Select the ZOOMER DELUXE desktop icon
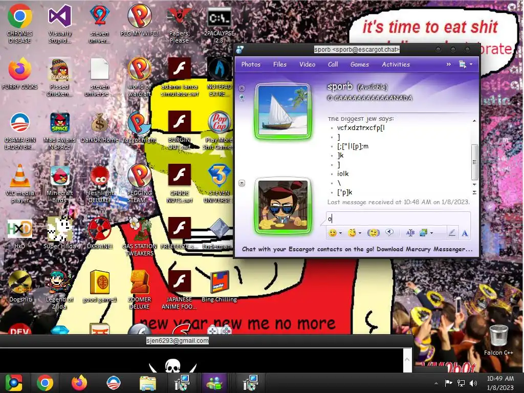 139,290
